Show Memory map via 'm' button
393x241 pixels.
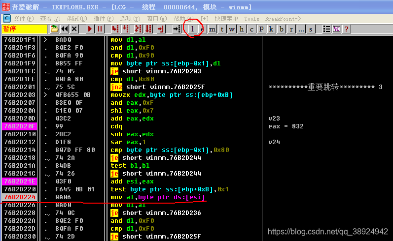212,29
